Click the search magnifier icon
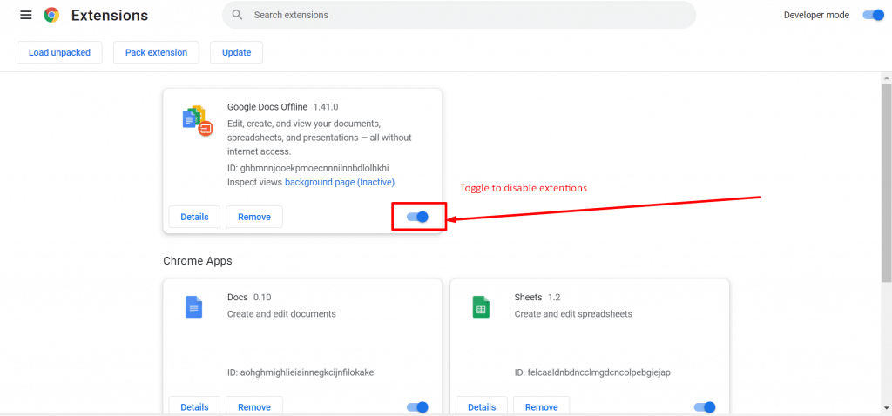The width and height of the screenshot is (892, 416). 237,15
